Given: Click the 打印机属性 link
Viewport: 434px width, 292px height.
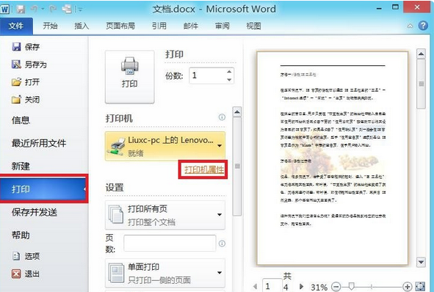Looking at the screenshot, I should click(x=204, y=169).
